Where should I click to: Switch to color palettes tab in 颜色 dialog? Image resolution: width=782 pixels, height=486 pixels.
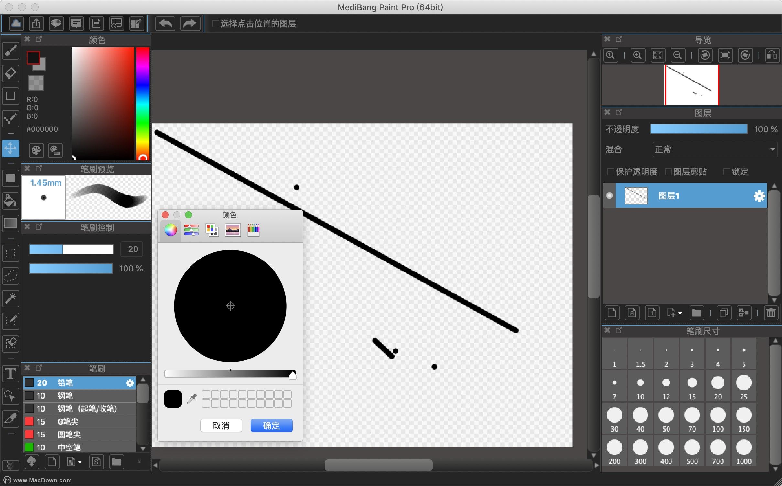pos(212,230)
